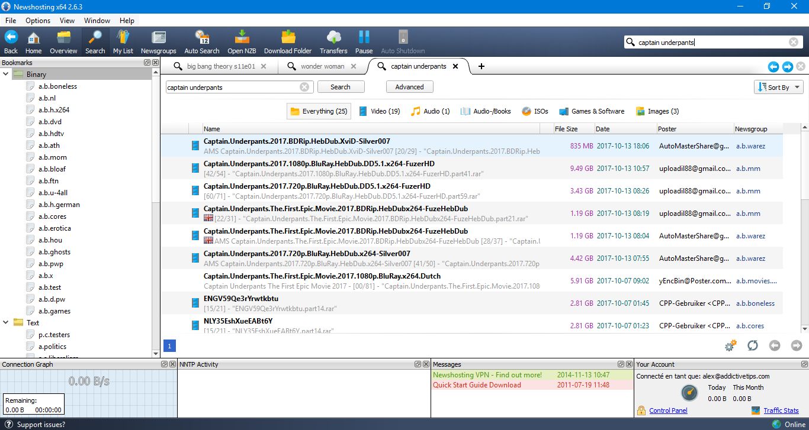This screenshot has width=809, height=430.
Task: Toggle Pause in the toolbar
Action: click(364, 42)
